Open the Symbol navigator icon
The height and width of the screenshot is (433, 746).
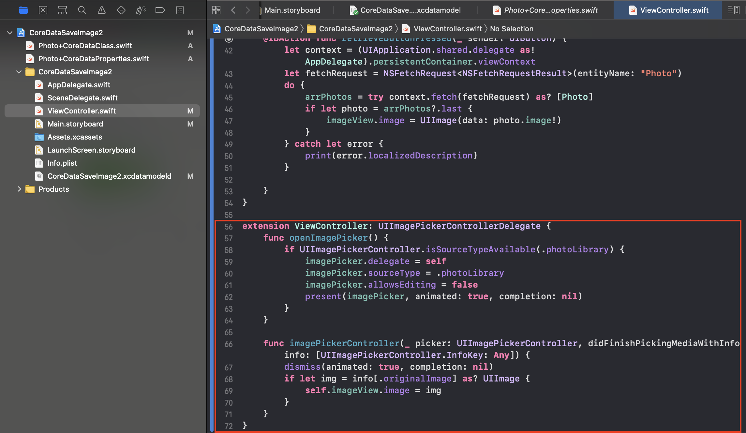pos(63,10)
